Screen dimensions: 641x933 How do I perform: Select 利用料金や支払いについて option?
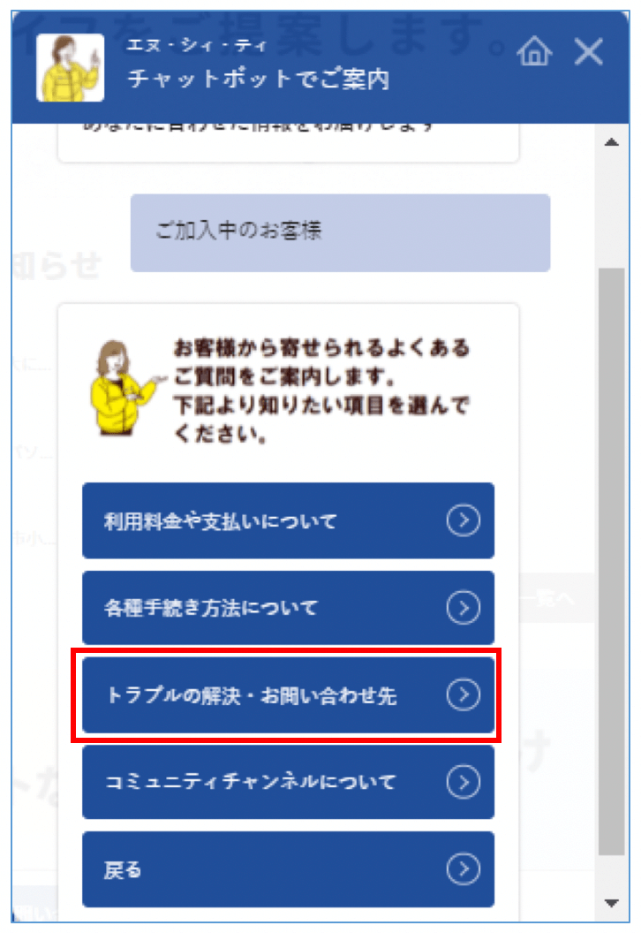(x=288, y=520)
